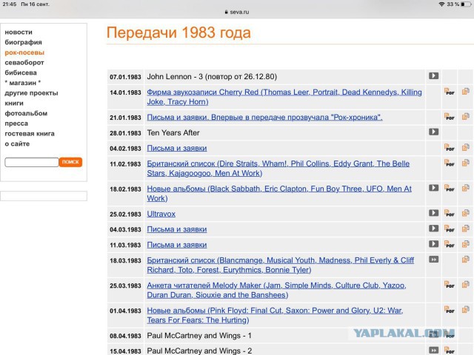The height and width of the screenshot is (355, 474).
Task: Open the биография menu item
Action: pos(23,42)
